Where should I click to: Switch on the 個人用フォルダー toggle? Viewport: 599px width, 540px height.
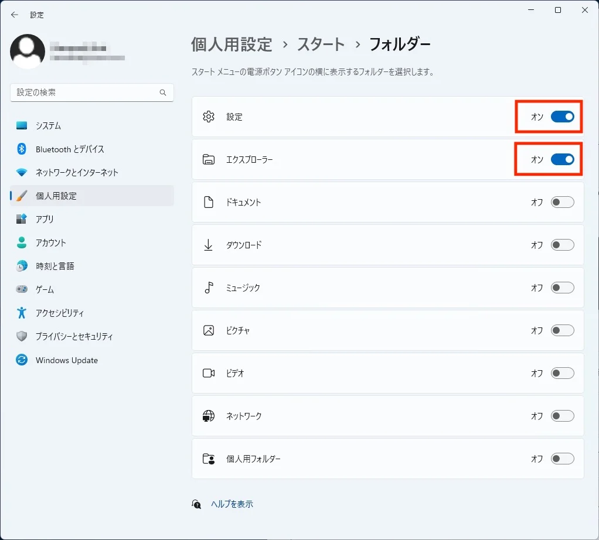(562, 459)
